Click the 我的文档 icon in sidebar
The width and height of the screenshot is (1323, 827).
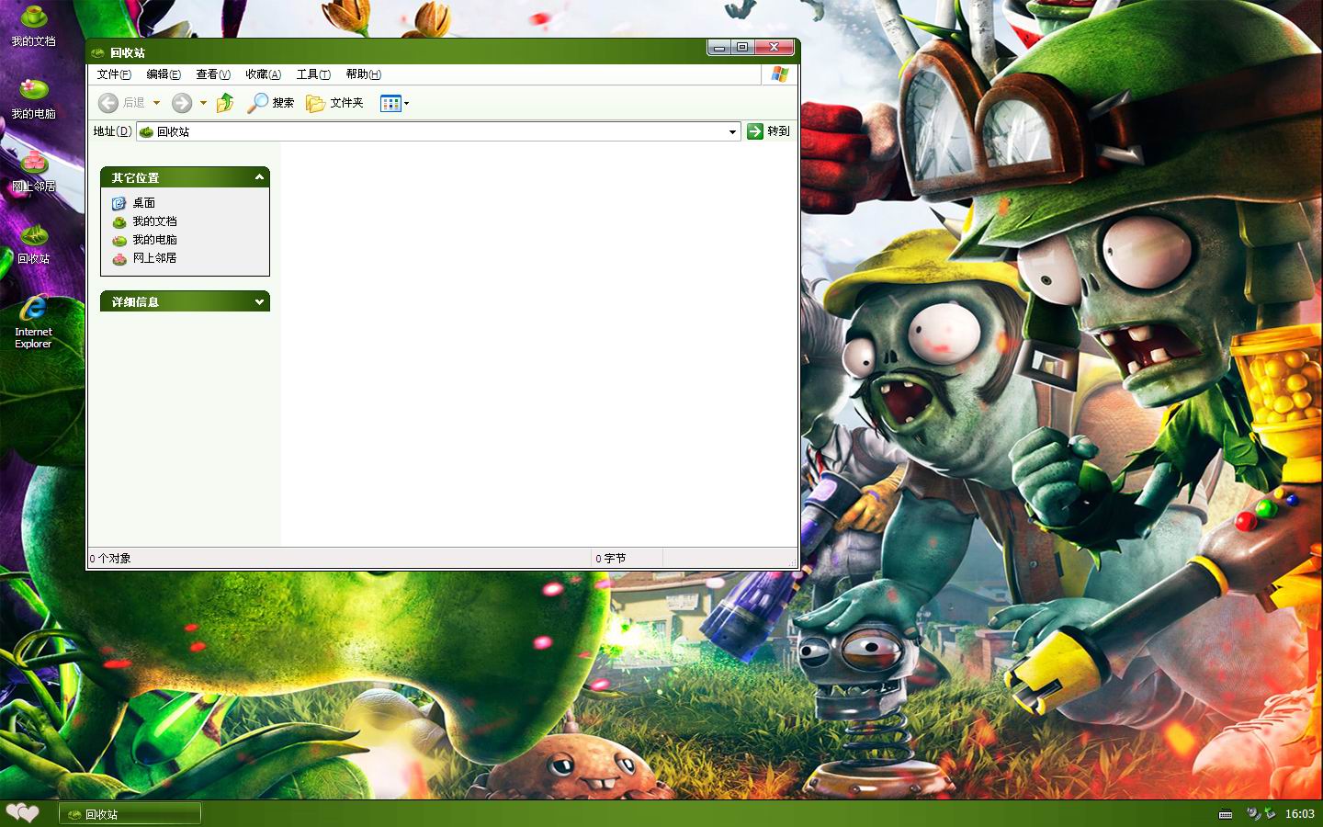119,221
